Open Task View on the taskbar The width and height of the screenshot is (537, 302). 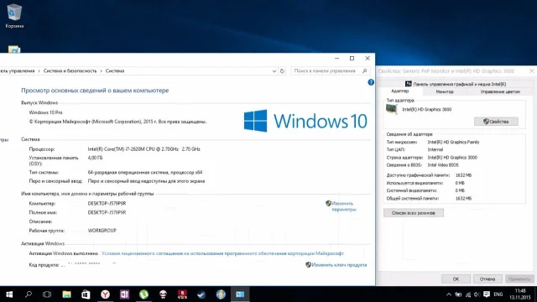pyautogui.click(x=47, y=294)
